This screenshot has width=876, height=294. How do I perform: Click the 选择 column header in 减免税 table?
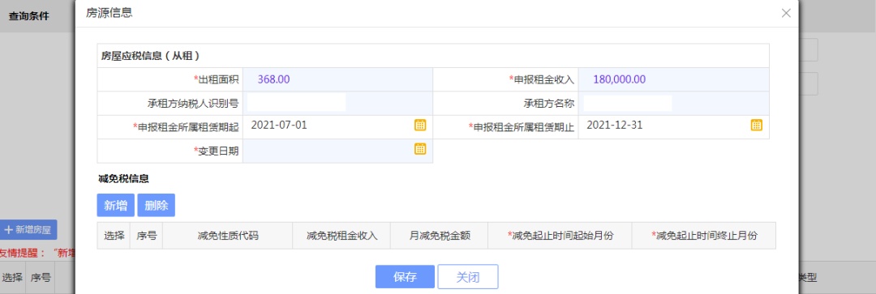click(x=114, y=236)
